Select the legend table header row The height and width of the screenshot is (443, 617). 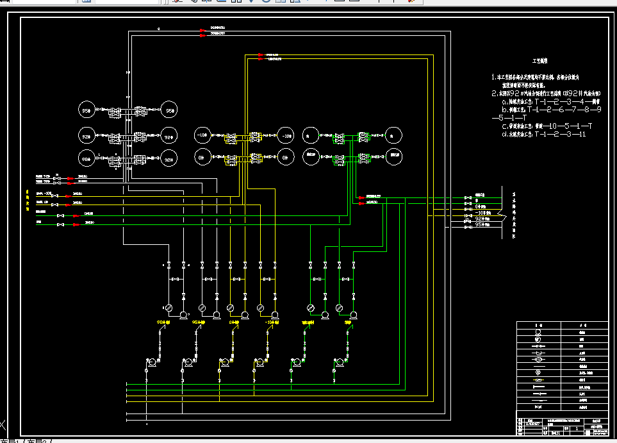[x=563, y=325]
